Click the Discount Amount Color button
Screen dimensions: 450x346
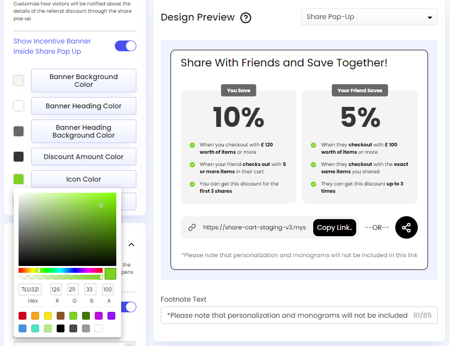point(83,157)
